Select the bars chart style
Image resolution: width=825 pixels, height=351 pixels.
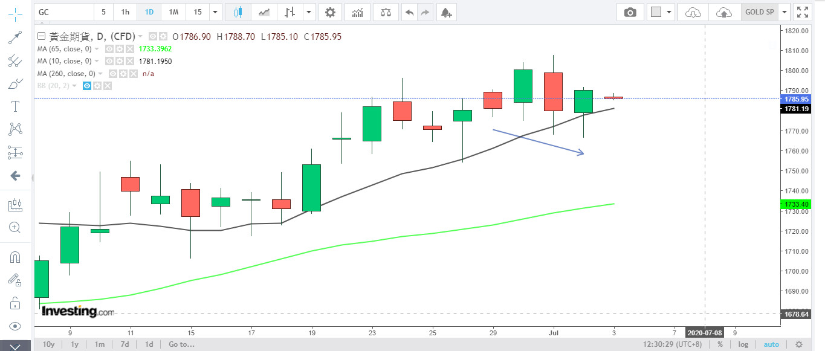click(291, 12)
